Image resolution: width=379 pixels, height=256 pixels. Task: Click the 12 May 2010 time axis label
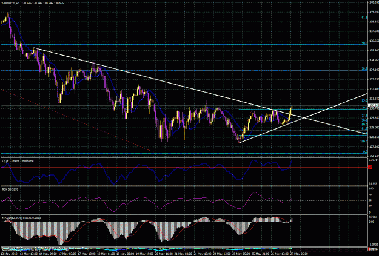[8, 254]
